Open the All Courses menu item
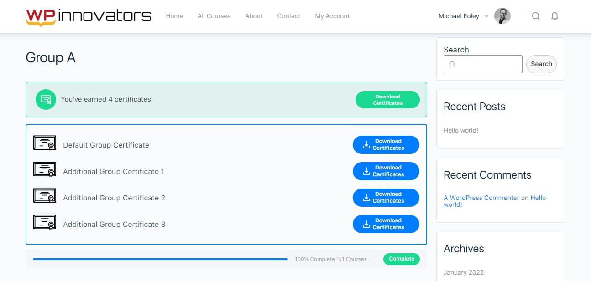 [x=214, y=16]
